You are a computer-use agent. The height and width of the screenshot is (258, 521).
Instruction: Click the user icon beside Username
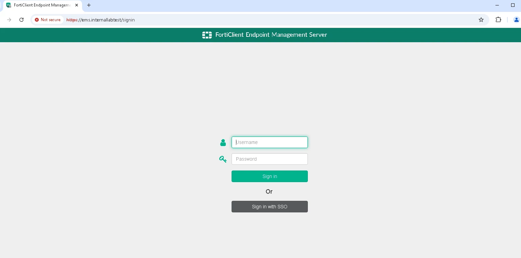tap(223, 143)
